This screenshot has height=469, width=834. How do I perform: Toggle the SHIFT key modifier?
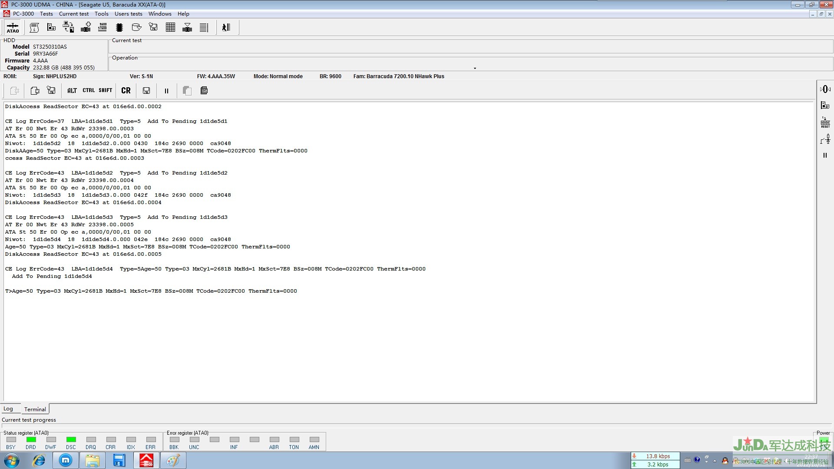tap(106, 90)
